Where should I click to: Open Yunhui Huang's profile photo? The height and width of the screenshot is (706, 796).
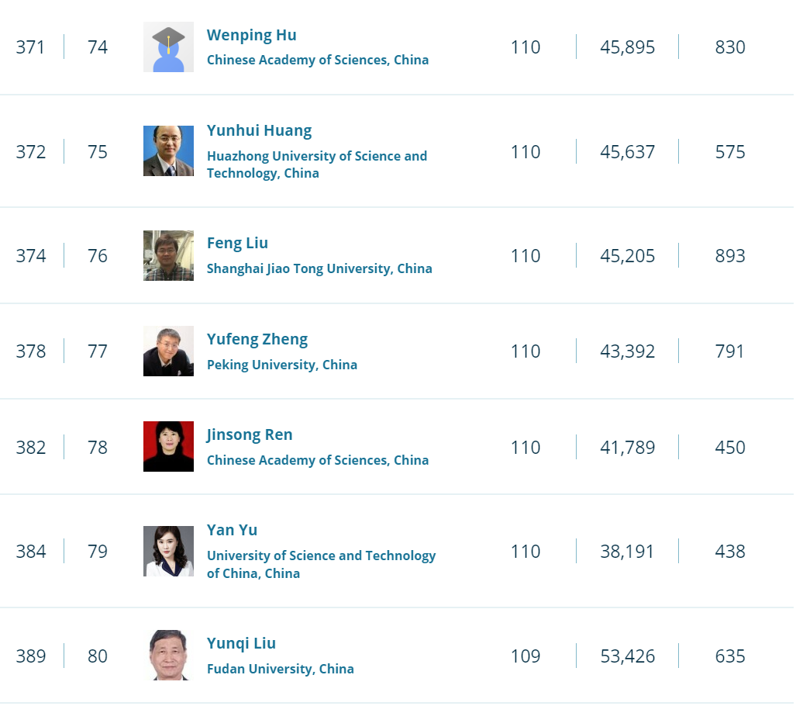click(x=168, y=151)
